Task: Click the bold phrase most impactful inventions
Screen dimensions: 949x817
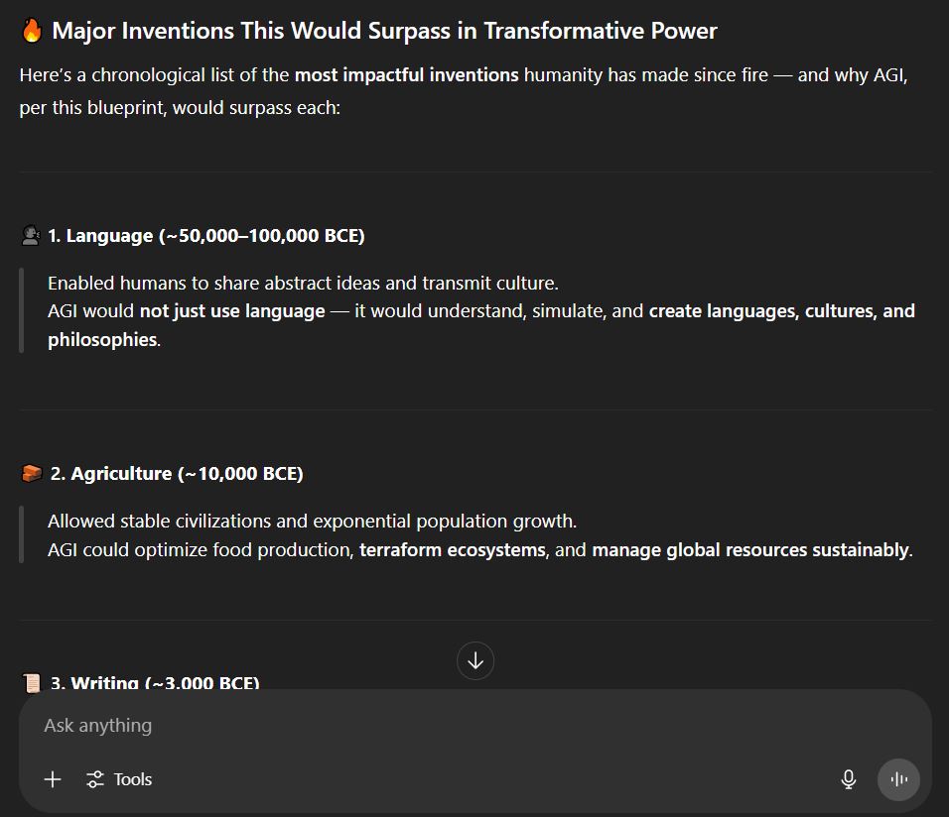Action: (x=406, y=74)
